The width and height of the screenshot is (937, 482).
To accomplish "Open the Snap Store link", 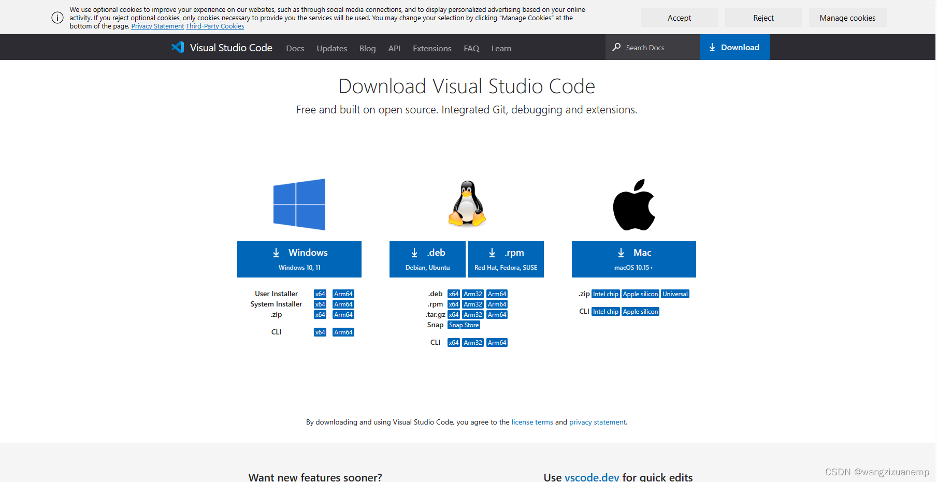I will [464, 325].
